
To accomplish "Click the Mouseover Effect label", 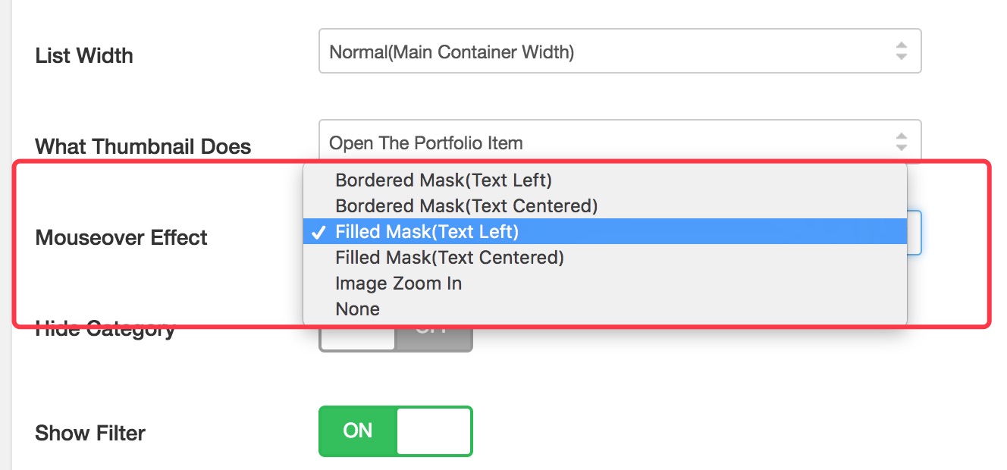I will pyautogui.click(x=121, y=238).
